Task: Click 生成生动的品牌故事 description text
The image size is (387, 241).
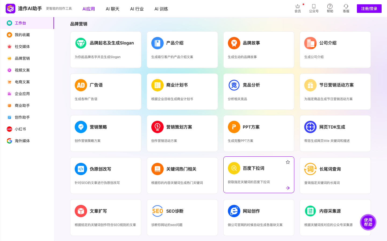Action: click(x=242, y=57)
